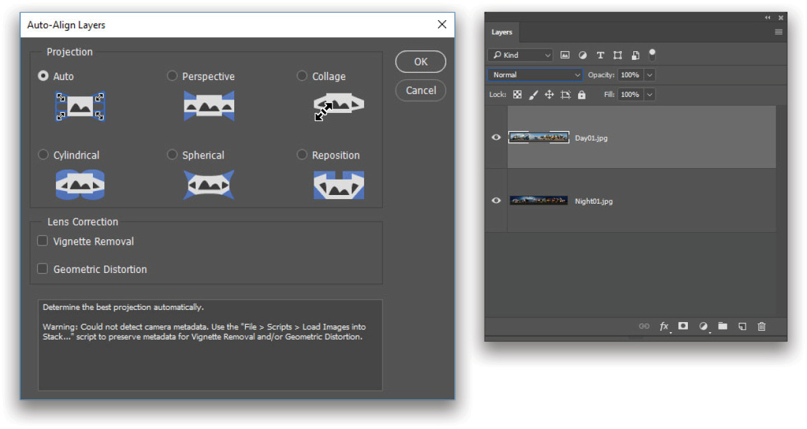Viewport: 807px width, 429px height.
Task: Enable the Vignette Removal checkbox
Action: click(x=42, y=241)
